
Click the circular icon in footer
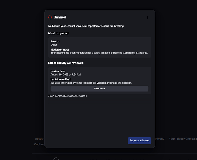coord(56,159)
